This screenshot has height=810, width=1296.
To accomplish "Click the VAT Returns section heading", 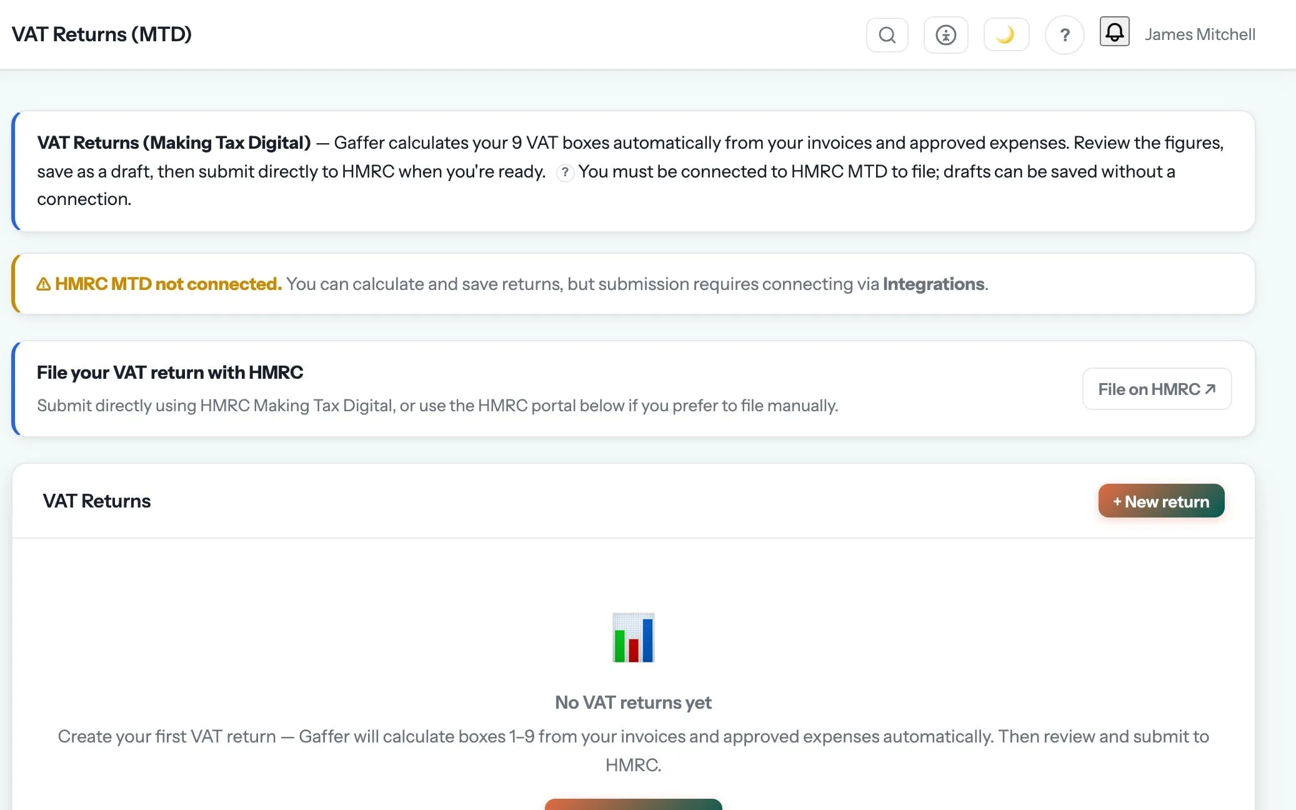I will pyautogui.click(x=97, y=501).
